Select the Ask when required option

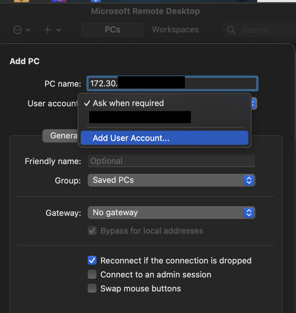point(128,103)
